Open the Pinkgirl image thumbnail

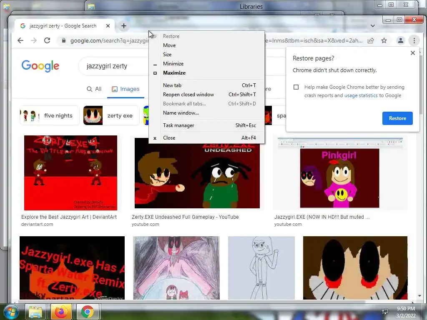click(x=339, y=173)
